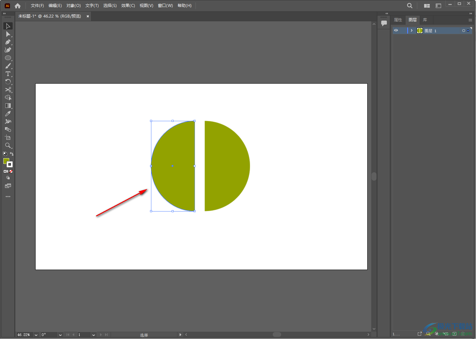
Task: Open the 文件(F) menu
Action: [37, 6]
